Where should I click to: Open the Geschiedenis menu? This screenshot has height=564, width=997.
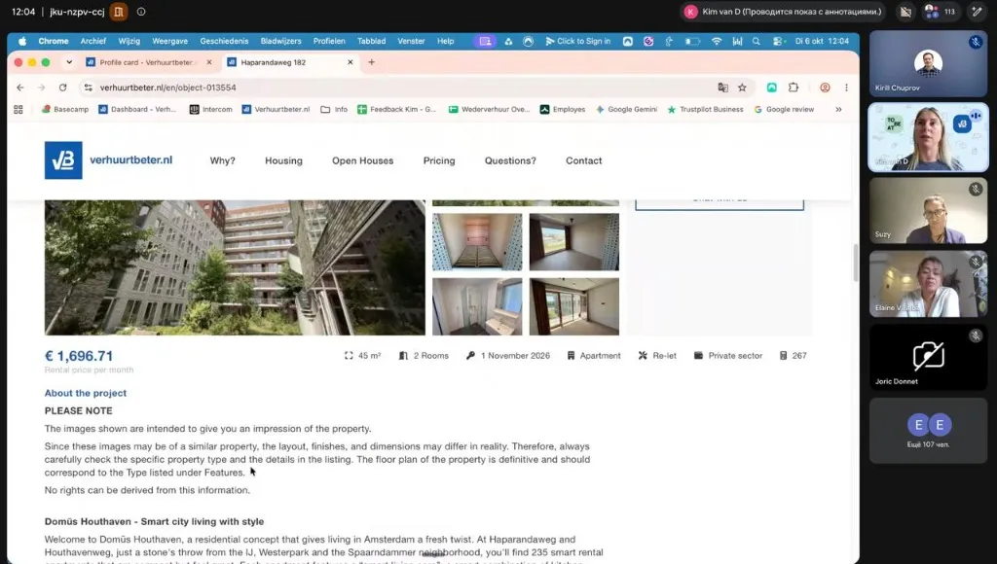pyautogui.click(x=224, y=41)
